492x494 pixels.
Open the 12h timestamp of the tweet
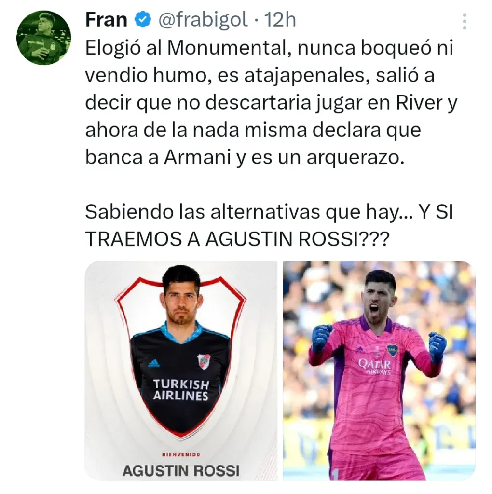tap(280, 20)
